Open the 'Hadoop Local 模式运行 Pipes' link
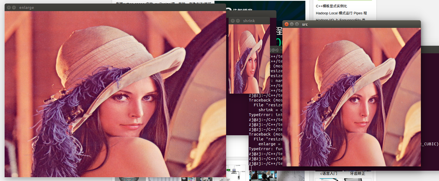Screen dimensions: 439x181 (341, 13)
